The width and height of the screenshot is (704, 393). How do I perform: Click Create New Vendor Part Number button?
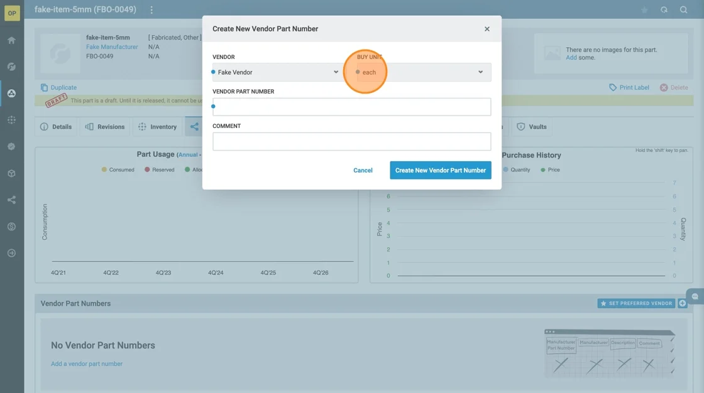[x=440, y=170]
